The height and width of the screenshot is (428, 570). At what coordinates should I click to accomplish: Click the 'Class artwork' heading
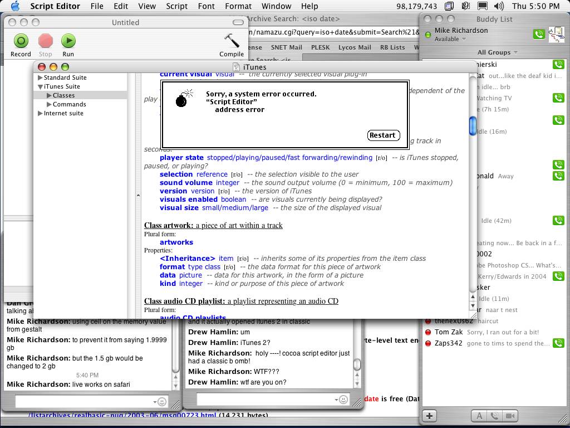213,226
